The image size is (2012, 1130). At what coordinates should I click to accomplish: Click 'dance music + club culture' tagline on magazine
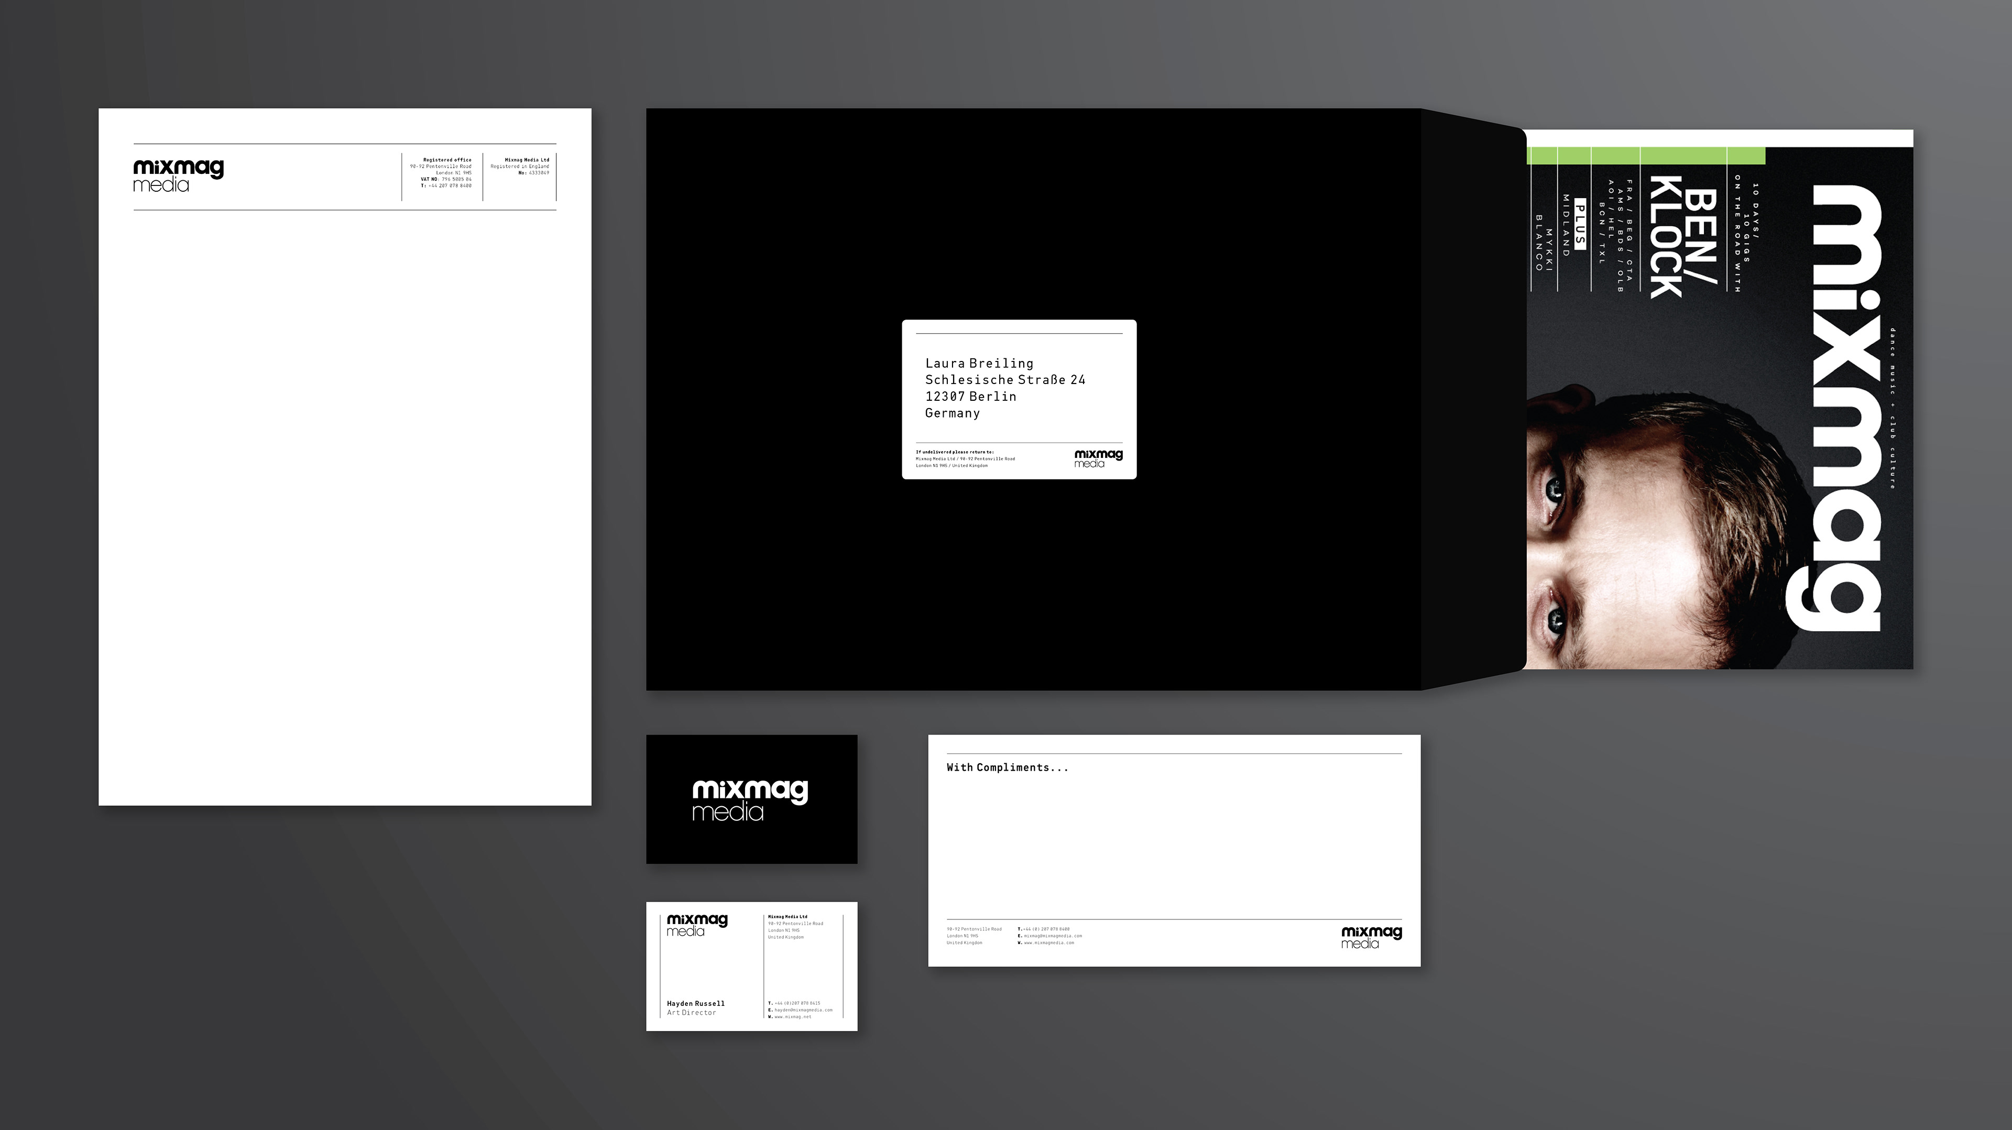(1893, 409)
